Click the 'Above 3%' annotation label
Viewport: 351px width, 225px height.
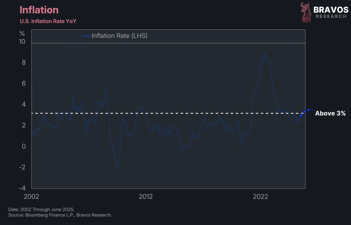(330, 113)
